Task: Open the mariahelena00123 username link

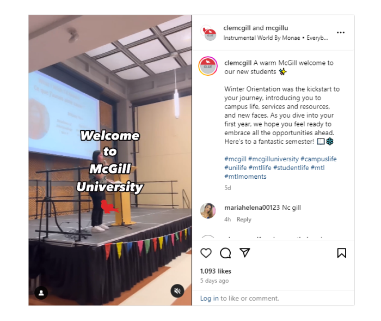Action: 252,208
